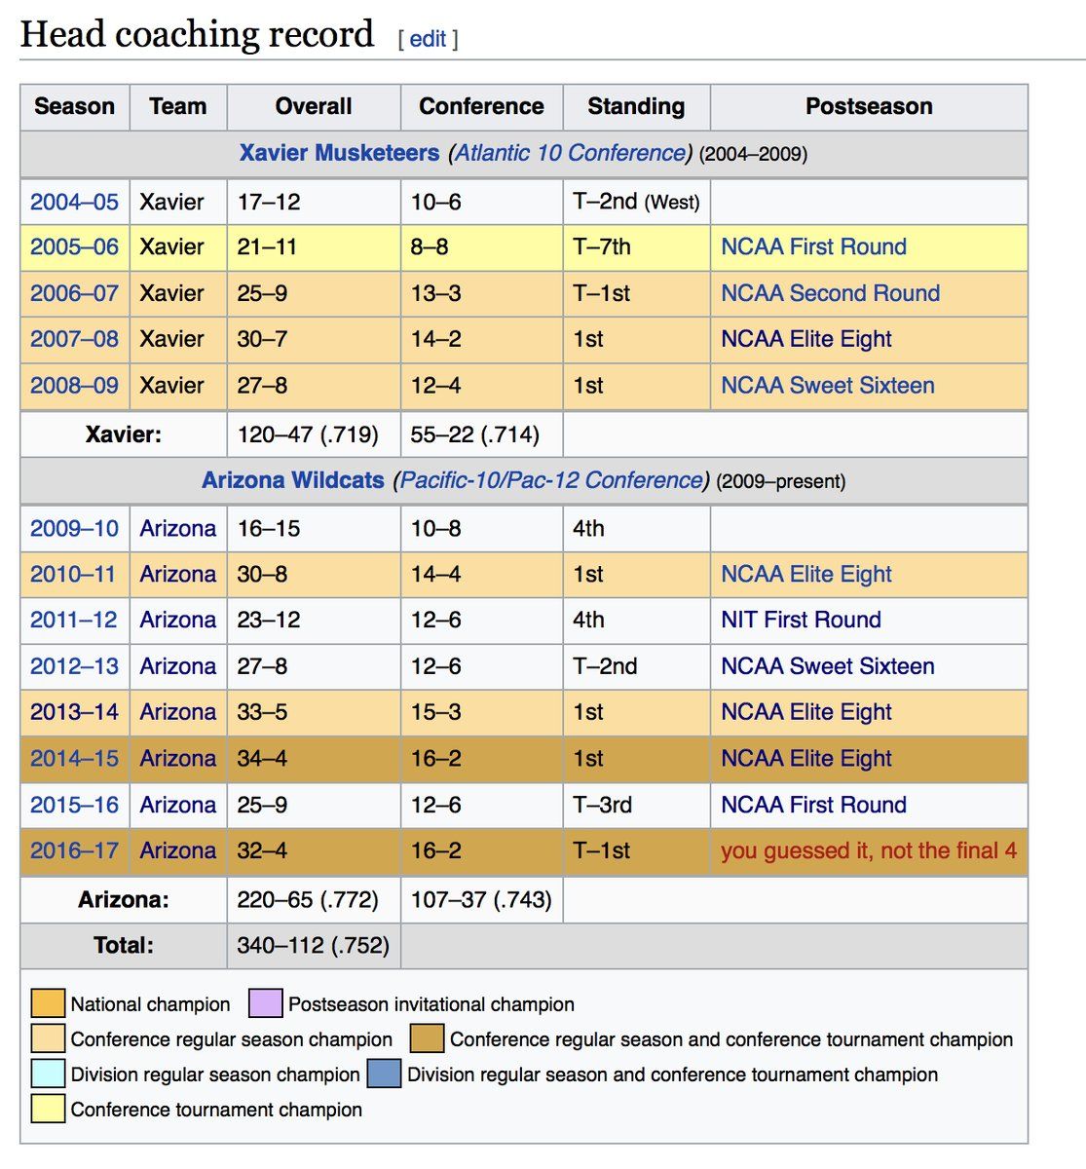Click the Division regular season champion swatch

48,1074
